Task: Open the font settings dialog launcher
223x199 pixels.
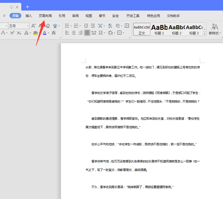Action: [x=60, y=37]
